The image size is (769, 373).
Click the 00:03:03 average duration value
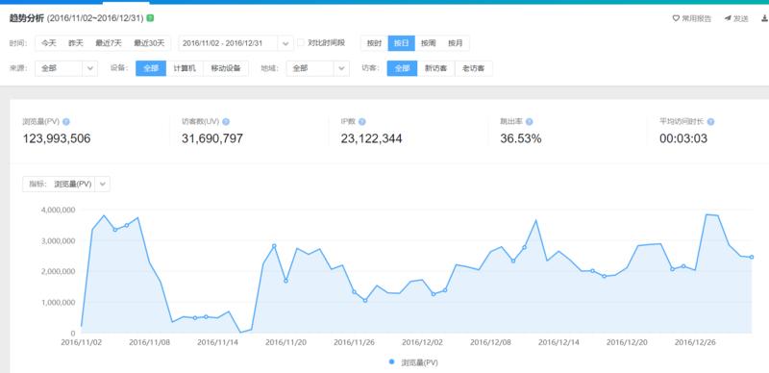point(683,138)
